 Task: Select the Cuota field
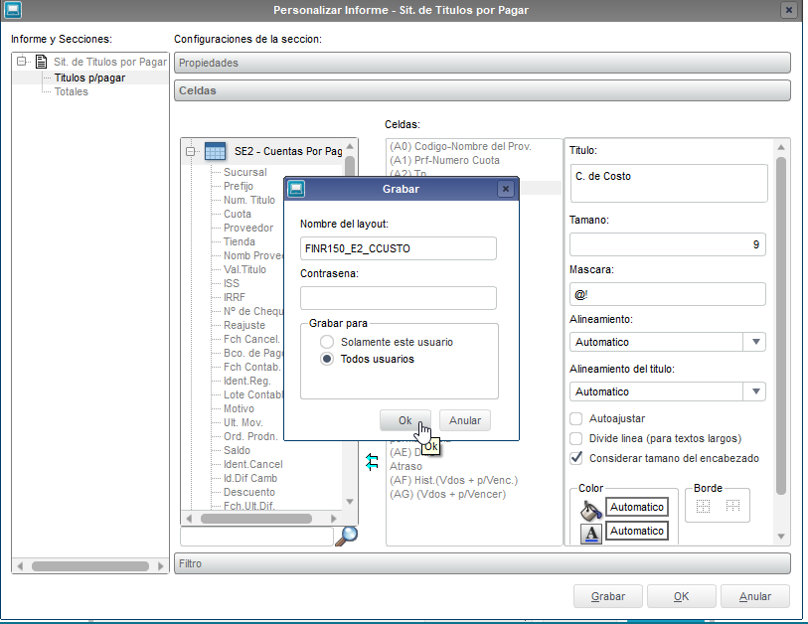238,214
